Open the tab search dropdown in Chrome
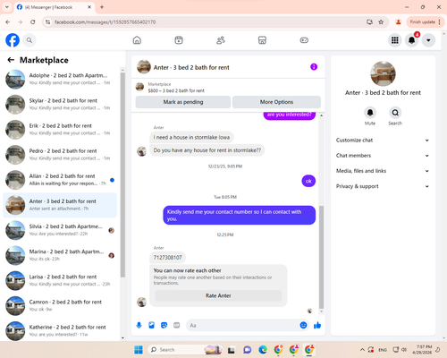Screen dimensions: 447x358 click(7, 7)
